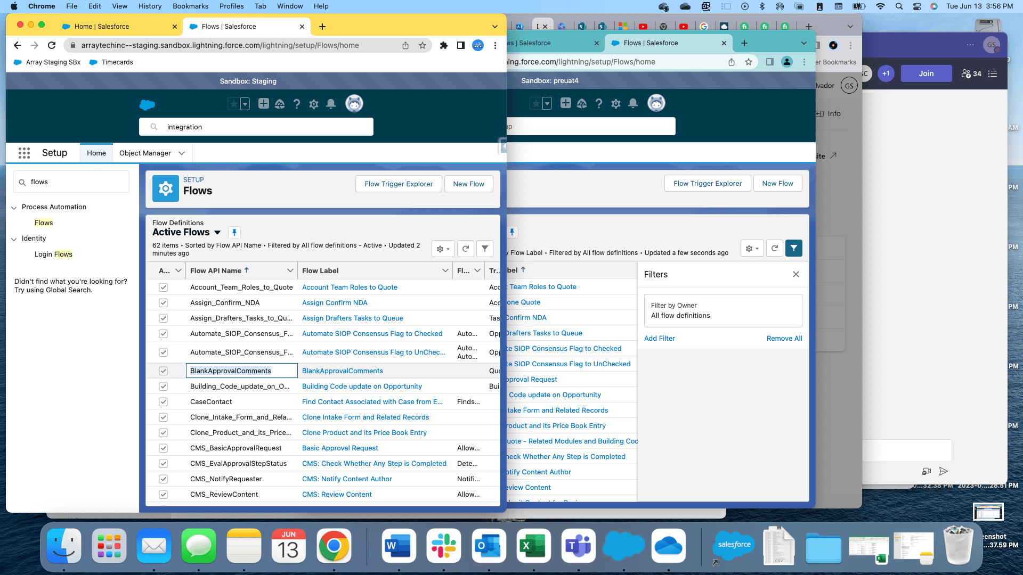
Task: Click the Setup gear in the preuat4 header
Action: (x=616, y=103)
